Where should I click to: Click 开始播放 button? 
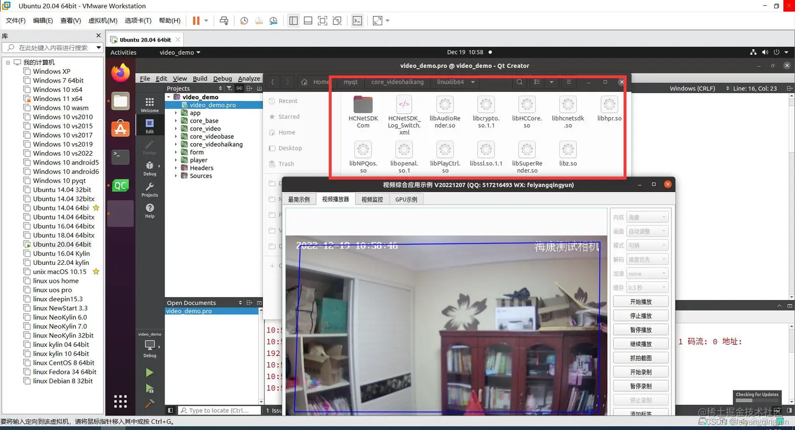click(640, 302)
